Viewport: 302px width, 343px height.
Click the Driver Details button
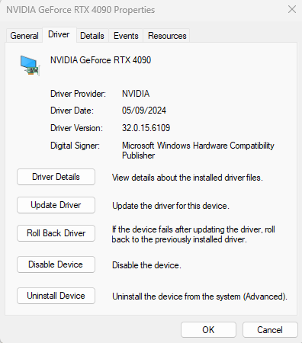pos(56,177)
